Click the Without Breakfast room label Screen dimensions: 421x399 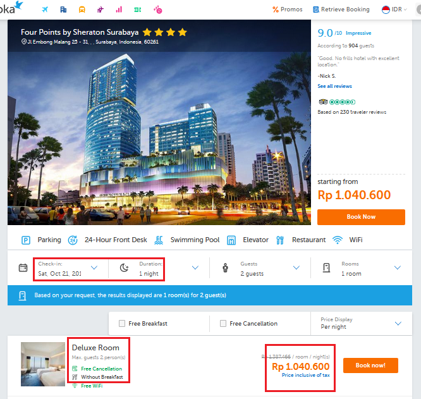[102, 377]
